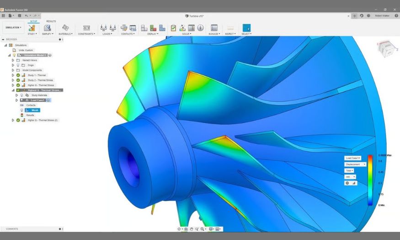Click the round info icon in Solve group
The image size is (400, 240).
[201, 28]
